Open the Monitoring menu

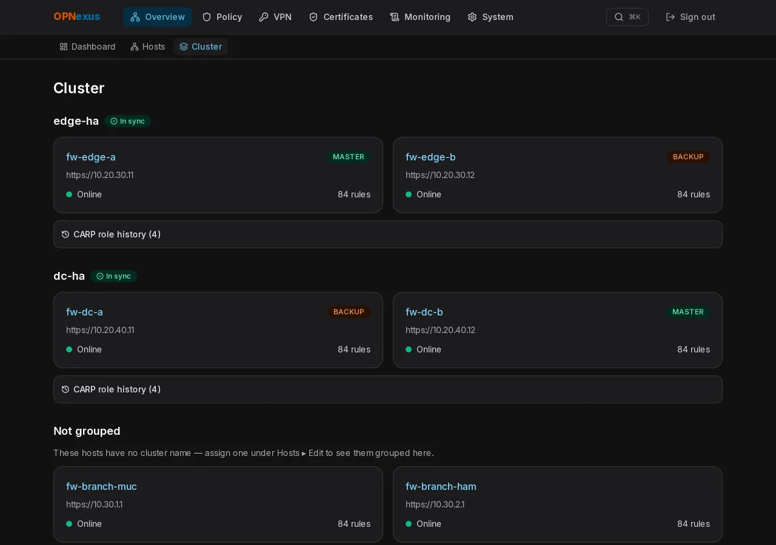[420, 17]
